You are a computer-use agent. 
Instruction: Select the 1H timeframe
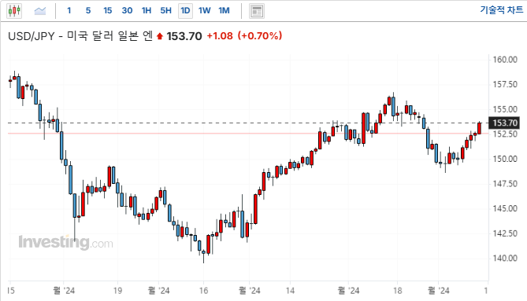[x=147, y=11]
